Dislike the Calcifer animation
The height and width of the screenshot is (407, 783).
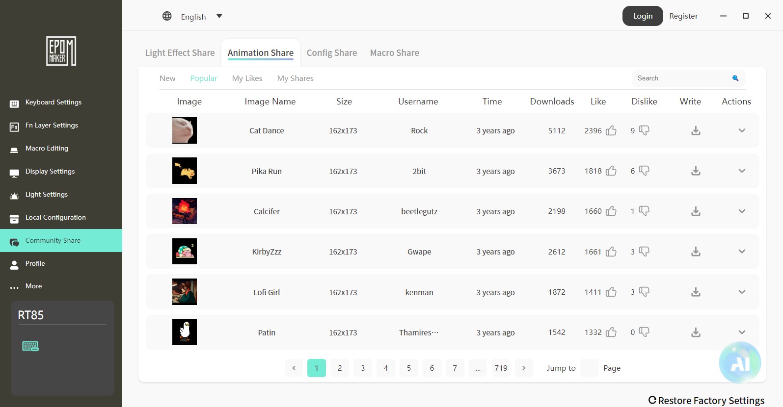(x=644, y=211)
